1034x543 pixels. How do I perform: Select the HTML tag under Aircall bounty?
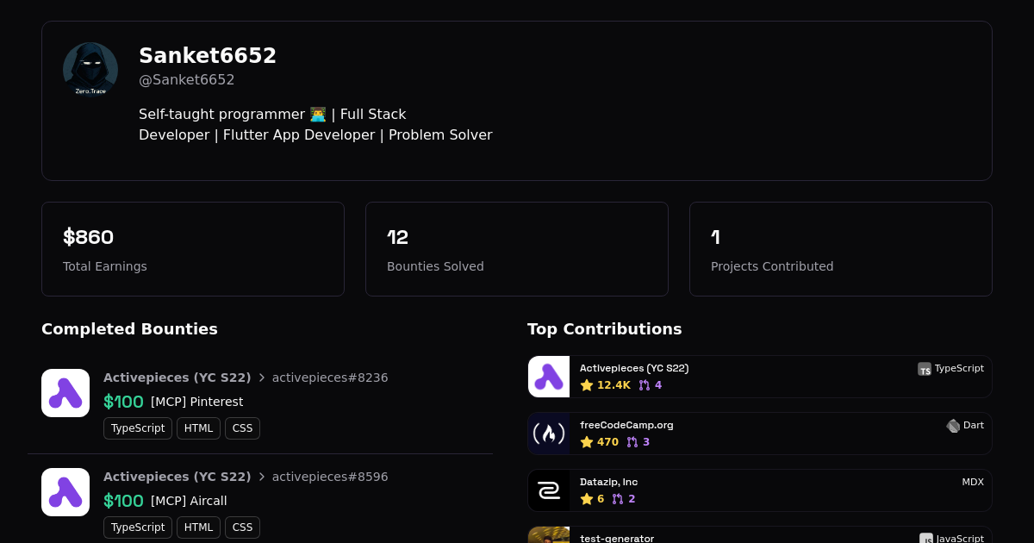coord(198,527)
